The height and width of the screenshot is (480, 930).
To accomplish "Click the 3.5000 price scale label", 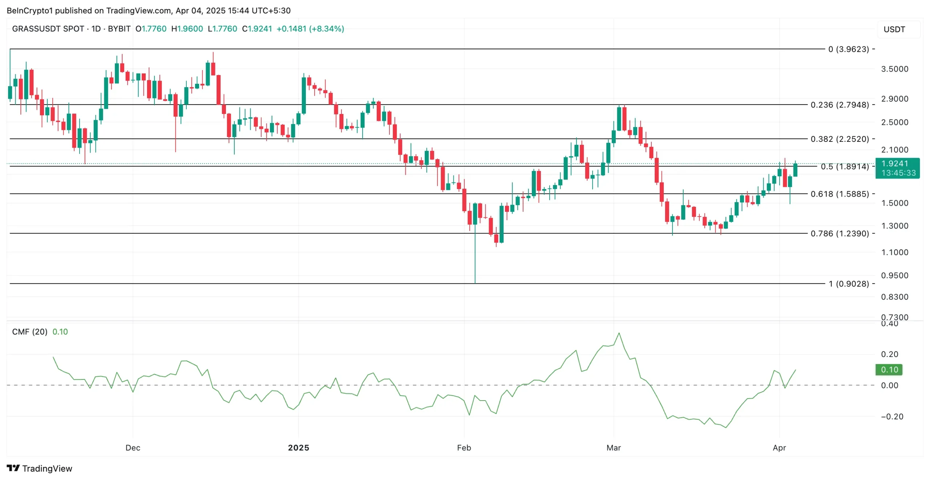I will tap(894, 69).
